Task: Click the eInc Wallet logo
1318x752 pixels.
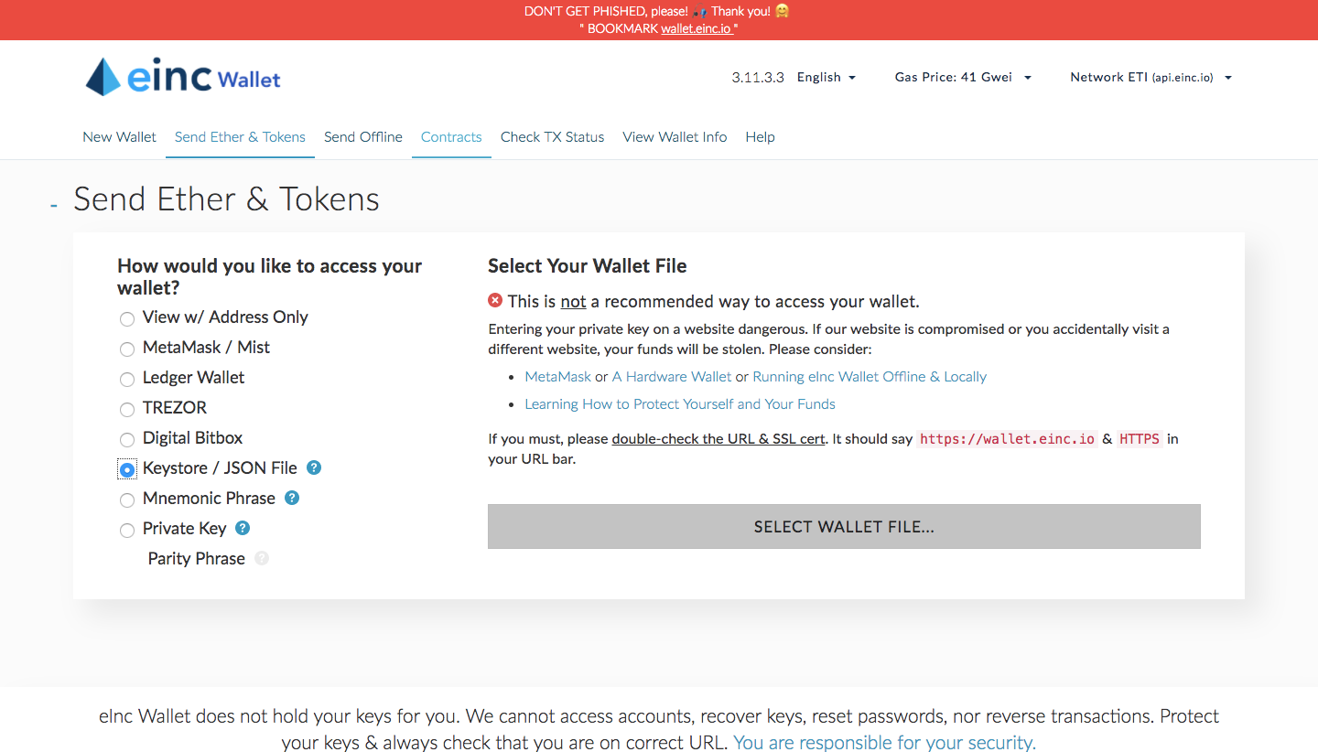Action: tap(183, 77)
